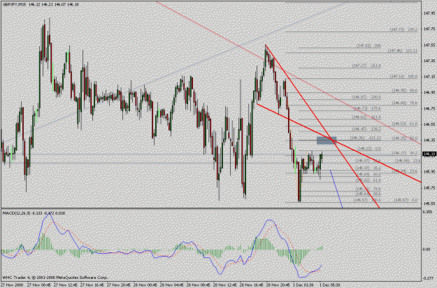Click the (146.17) 38.2 Fibonacci label
The height and width of the screenshot is (288, 437).
[405, 153]
